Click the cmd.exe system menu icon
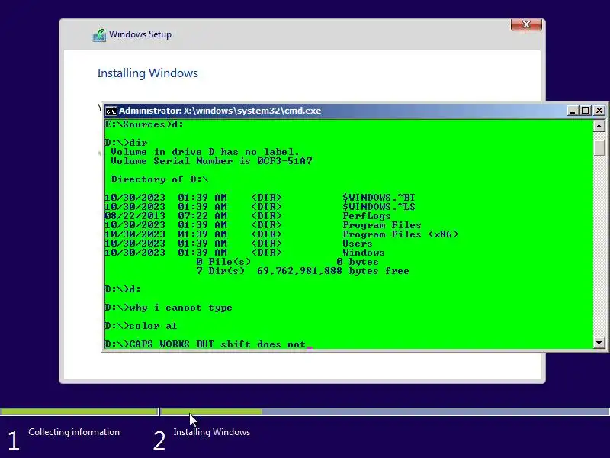The height and width of the screenshot is (458, 610). coord(111,111)
